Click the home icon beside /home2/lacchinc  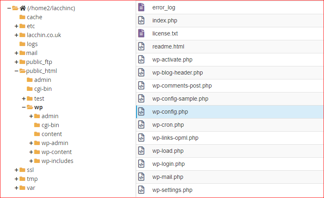coord(23,8)
